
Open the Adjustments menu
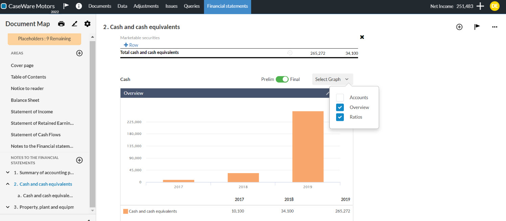coord(146,6)
